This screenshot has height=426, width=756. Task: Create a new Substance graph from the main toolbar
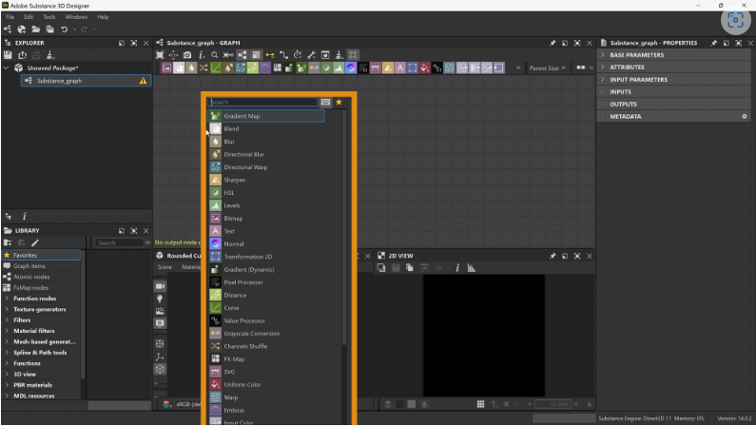(x=8, y=29)
